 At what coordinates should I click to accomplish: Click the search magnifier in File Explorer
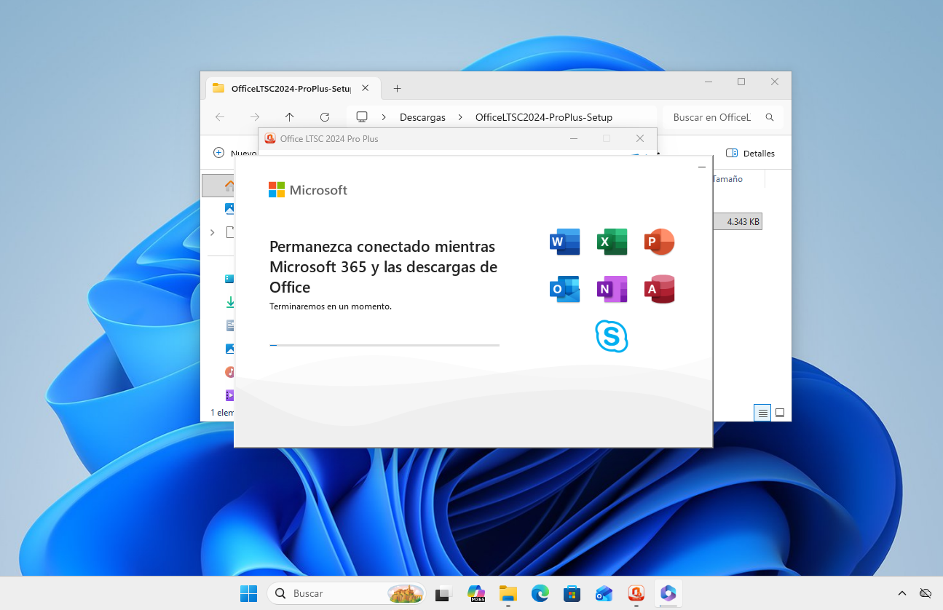pyautogui.click(x=770, y=117)
